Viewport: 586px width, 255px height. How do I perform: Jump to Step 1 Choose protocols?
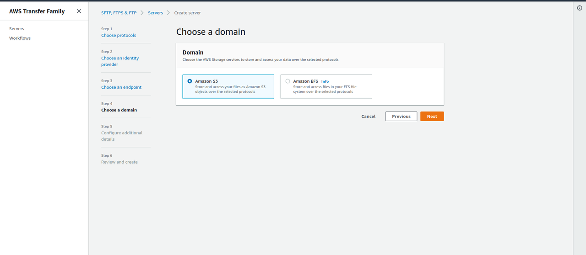(119, 35)
